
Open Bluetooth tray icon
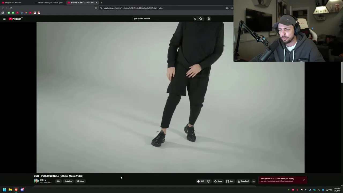323,190
